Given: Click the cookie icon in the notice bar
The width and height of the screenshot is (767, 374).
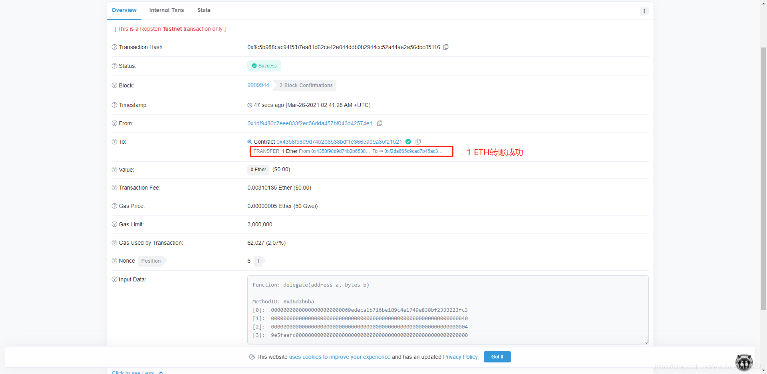Looking at the screenshot, I should pyautogui.click(x=252, y=357).
